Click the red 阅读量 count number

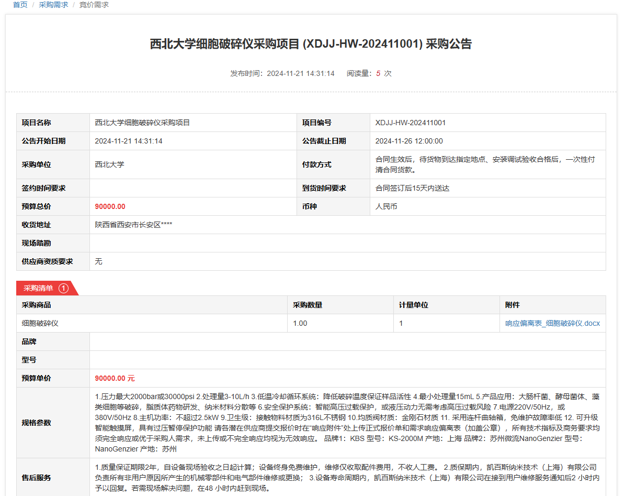[x=378, y=73]
